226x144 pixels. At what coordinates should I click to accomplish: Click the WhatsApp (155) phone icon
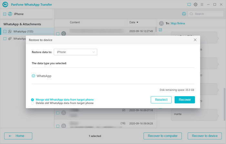click(x=10, y=31)
